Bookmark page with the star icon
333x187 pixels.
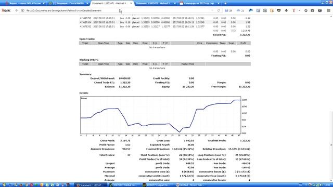click(x=306, y=10)
